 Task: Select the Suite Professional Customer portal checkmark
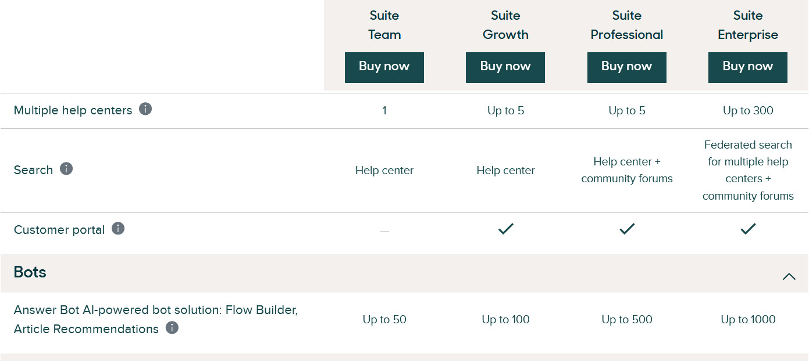(x=627, y=229)
